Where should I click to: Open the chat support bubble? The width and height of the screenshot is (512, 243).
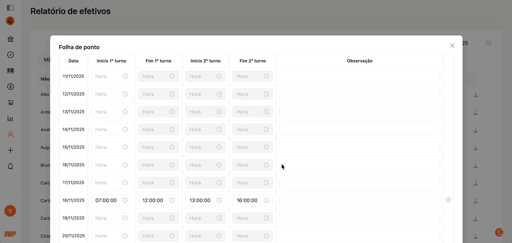(500, 232)
